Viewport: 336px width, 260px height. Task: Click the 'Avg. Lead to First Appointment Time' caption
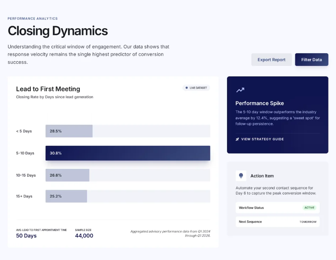pyautogui.click(x=42, y=230)
